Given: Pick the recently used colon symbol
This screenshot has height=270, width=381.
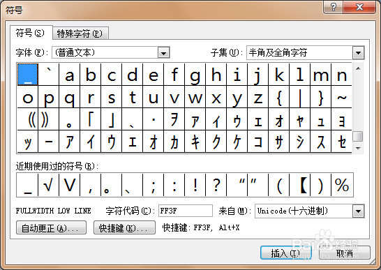Looking at the screenshot, I should click(x=174, y=185).
